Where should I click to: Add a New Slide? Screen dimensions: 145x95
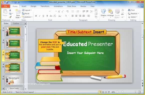18,14
